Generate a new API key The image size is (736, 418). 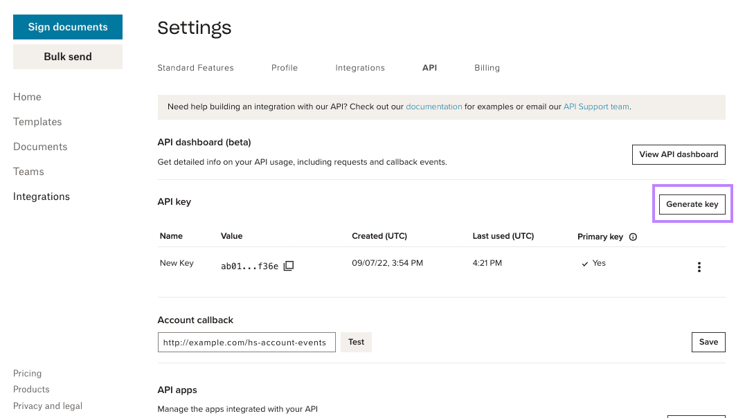pyautogui.click(x=692, y=204)
